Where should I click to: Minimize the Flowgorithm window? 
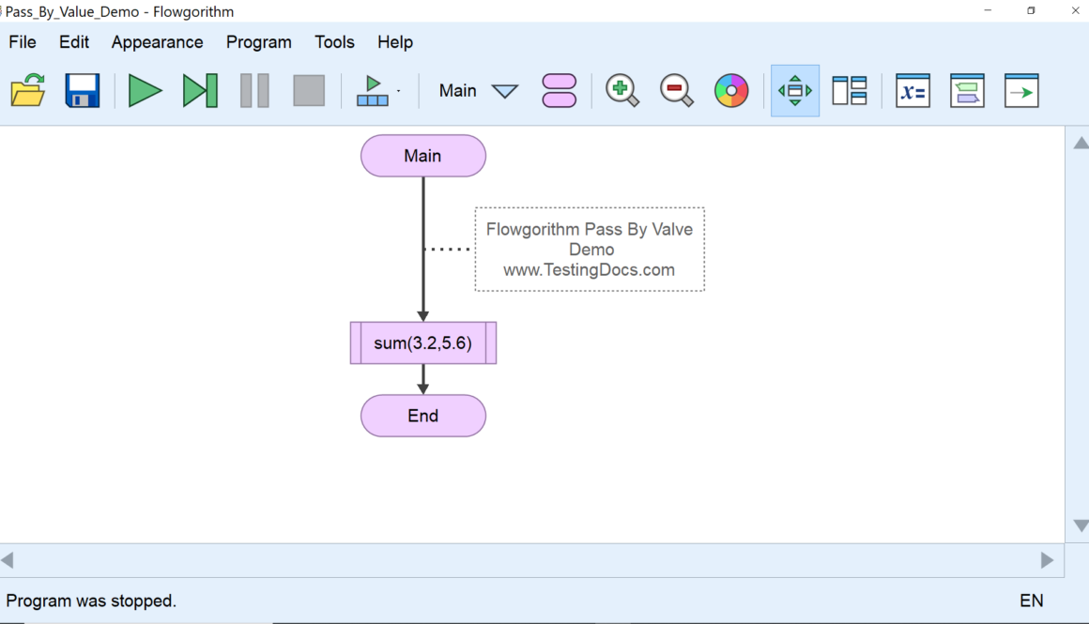988,10
